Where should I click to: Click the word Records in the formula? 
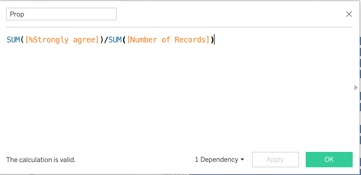click(x=190, y=40)
